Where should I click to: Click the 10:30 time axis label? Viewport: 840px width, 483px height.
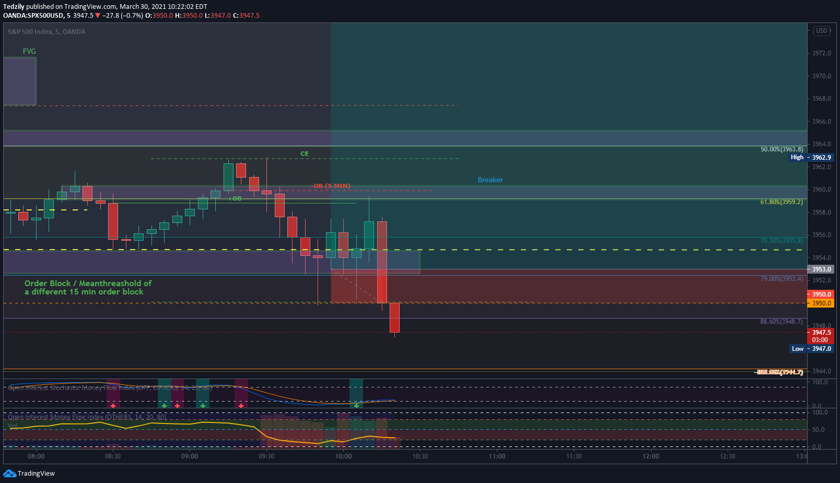[420, 456]
